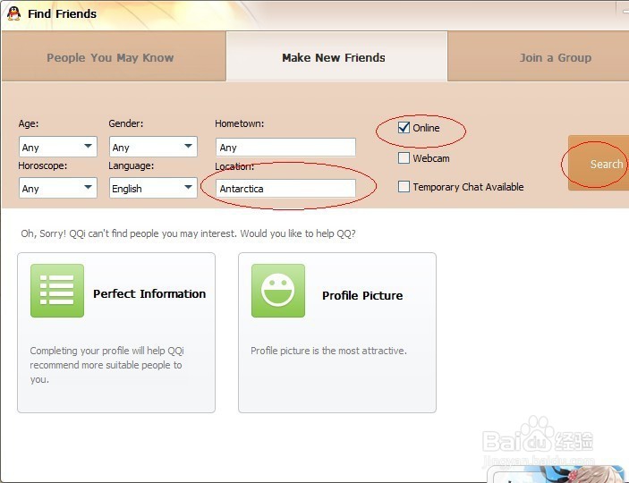The image size is (629, 483).
Task: Open the Gender dropdown
Action: pyautogui.click(x=153, y=147)
